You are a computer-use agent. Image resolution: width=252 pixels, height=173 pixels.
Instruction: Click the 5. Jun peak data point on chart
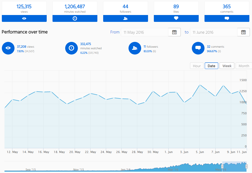(200, 85)
